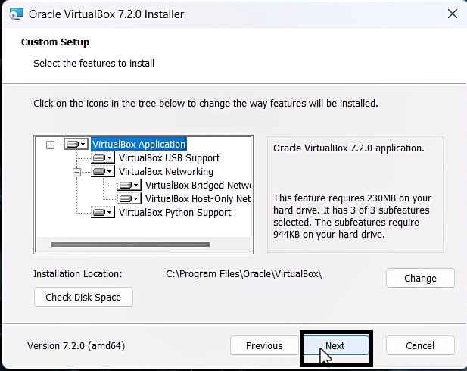Viewport: 467px width, 371px height.
Task: Select the VirtualBox Bridged Networking label
Action: click(198, 185)
